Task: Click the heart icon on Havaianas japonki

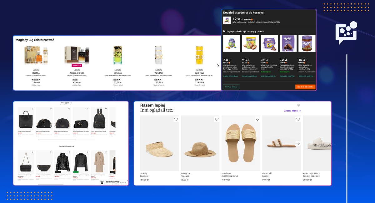Action: (x=257, y=119)
